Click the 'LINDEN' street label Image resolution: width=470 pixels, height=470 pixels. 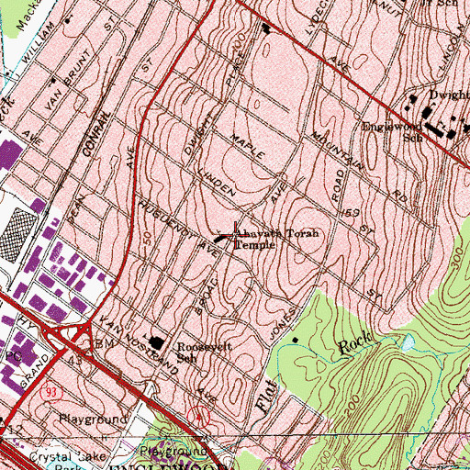click(x=217, y=183)
